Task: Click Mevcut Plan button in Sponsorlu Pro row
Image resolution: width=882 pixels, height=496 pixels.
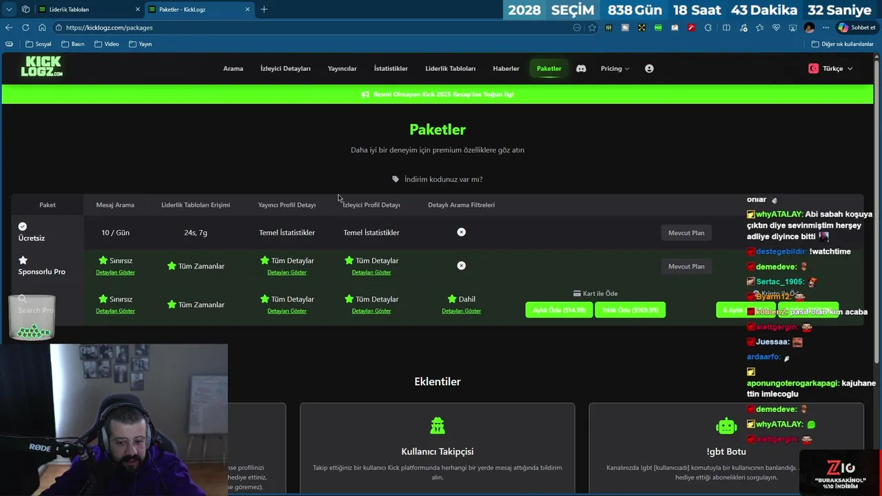Action: pos(686,266)
